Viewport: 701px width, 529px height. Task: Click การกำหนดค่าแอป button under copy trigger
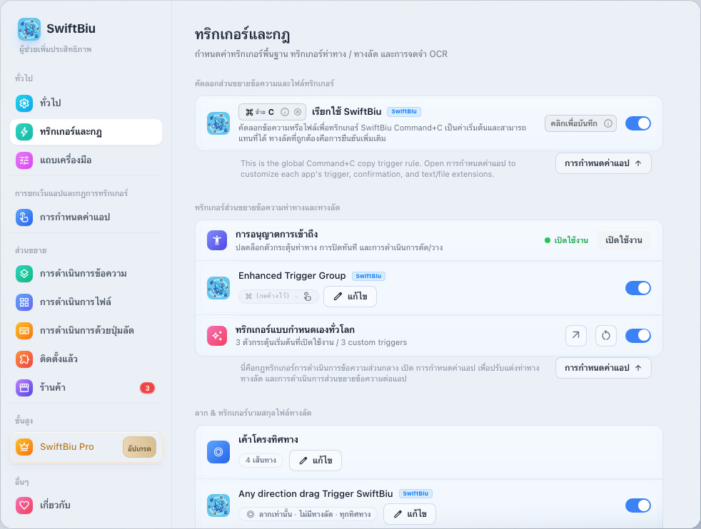(x=603, y=163)
